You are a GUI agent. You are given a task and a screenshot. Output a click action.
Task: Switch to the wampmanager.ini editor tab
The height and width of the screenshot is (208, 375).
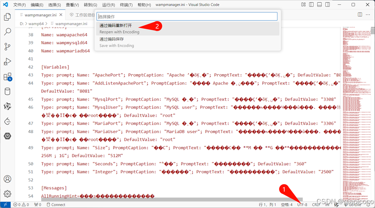click(x=40, y=15)
